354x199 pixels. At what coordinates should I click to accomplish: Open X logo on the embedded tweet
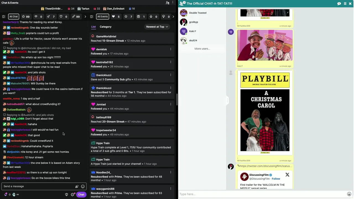(287, 175)
